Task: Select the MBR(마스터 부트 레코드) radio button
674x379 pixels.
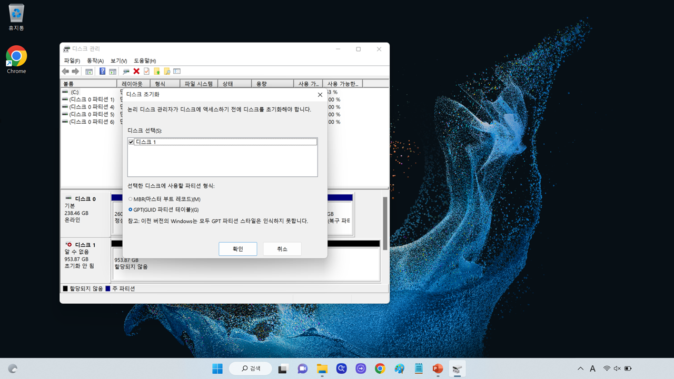Action: (x=130, y=198)
